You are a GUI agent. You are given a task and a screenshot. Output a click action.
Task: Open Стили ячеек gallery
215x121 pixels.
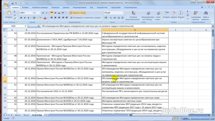click(x=158, y=16)
